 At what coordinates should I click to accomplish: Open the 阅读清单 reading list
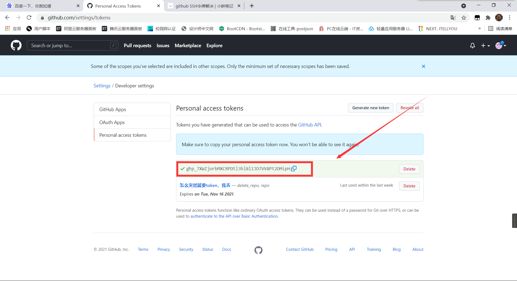coord(500,29)
